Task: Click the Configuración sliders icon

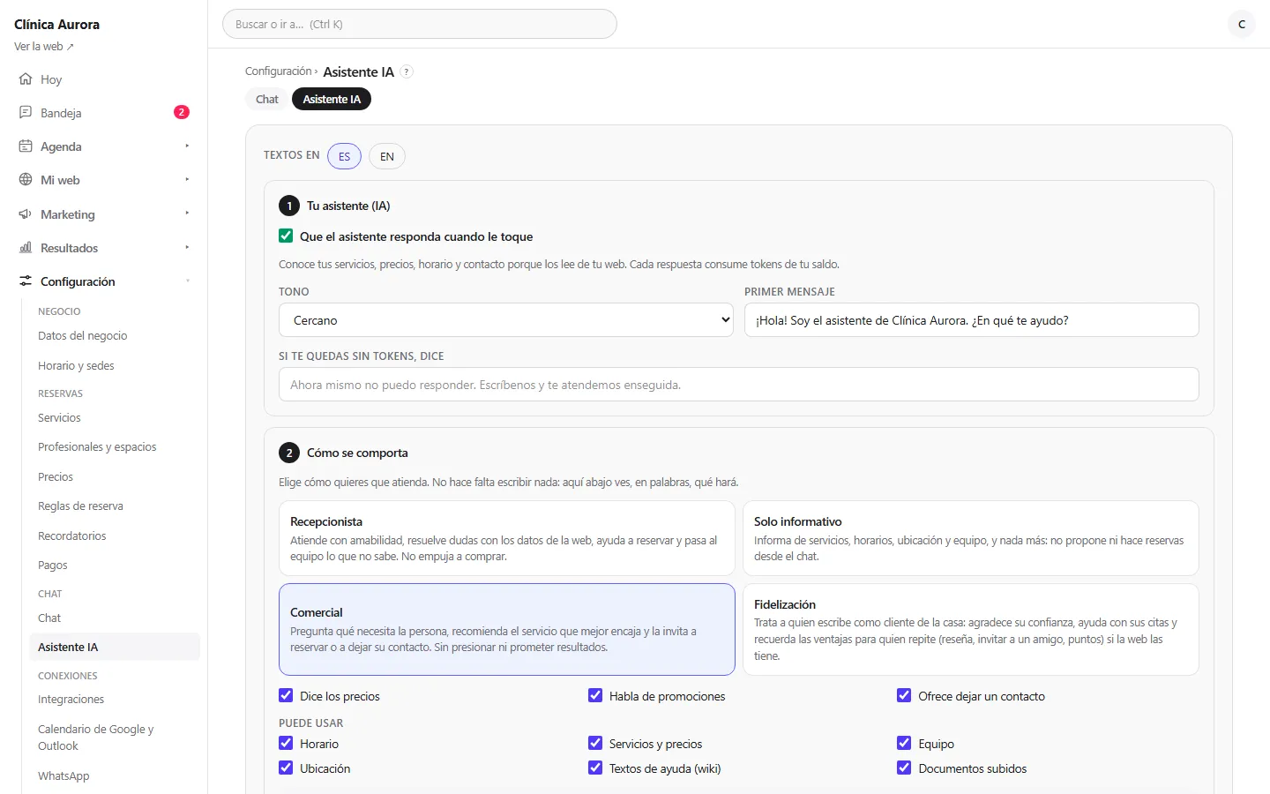Action: (x=26, y=281)
